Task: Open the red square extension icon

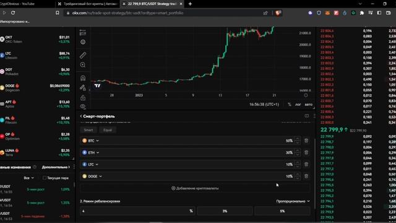Action: (x=336, y=13)
